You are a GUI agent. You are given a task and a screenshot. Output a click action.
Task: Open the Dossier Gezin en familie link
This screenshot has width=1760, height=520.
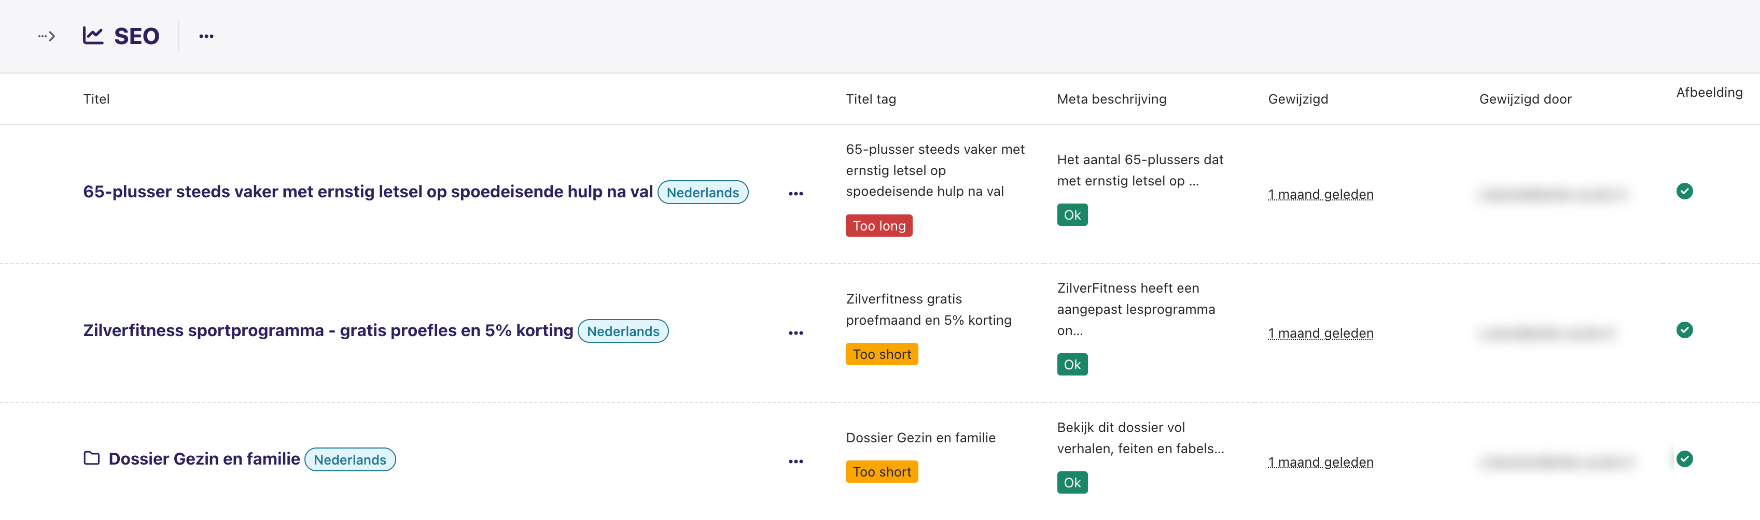204,459
